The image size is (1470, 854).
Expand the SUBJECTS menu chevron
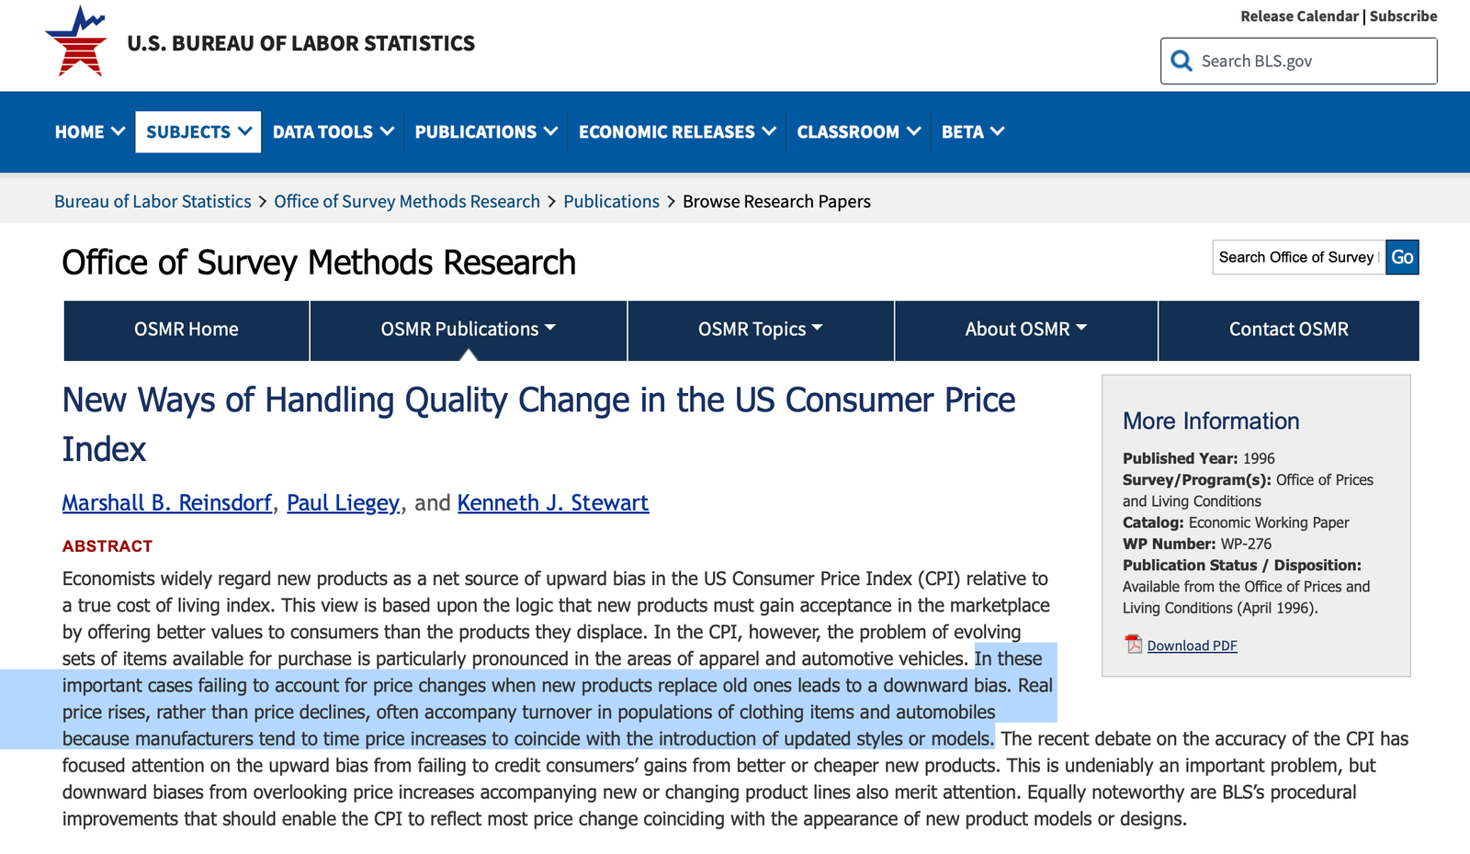(245, 131)
